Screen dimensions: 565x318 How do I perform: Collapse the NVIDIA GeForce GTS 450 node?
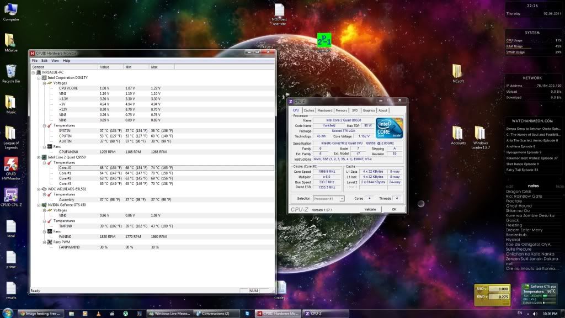(39, 205)
